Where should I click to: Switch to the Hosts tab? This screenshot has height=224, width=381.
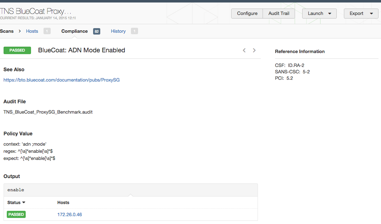point(32,31)
